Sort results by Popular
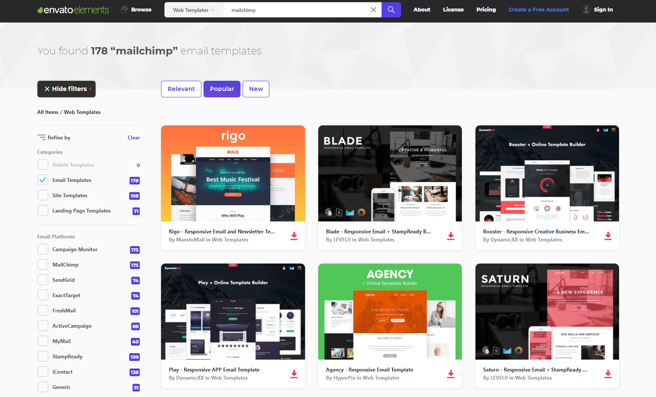 tap(222, 89)
